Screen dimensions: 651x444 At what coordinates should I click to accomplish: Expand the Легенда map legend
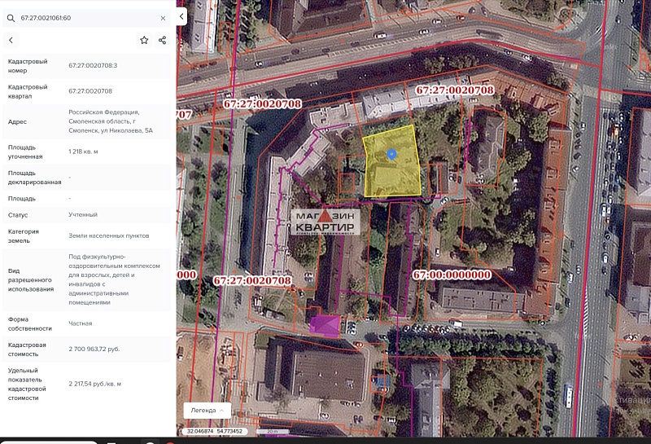(207, 410)
